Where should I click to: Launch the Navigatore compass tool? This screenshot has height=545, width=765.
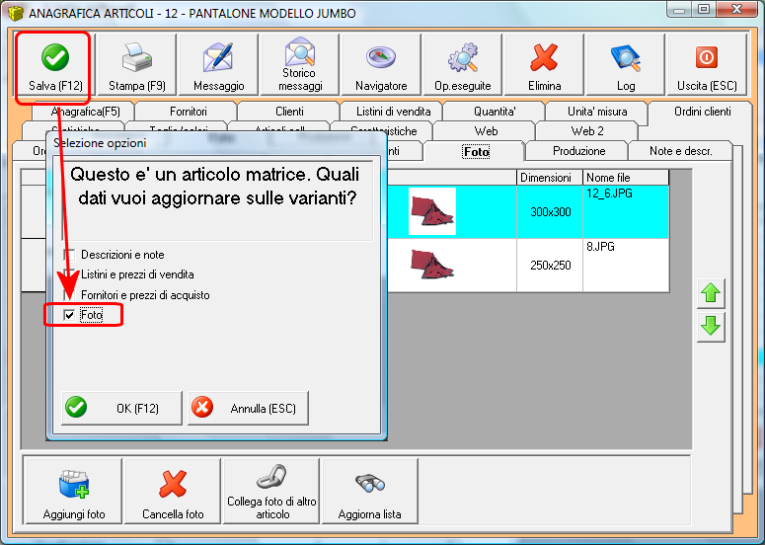pos(381,65)
